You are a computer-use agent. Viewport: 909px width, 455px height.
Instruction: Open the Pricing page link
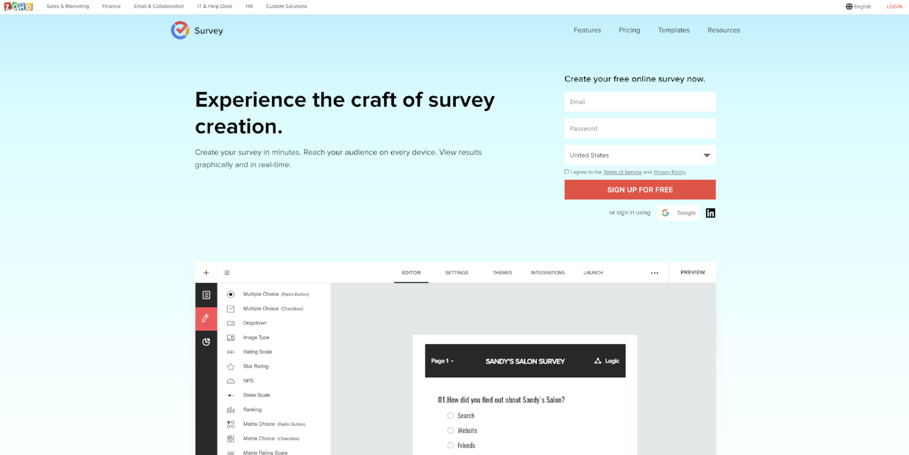coord(629,30)
